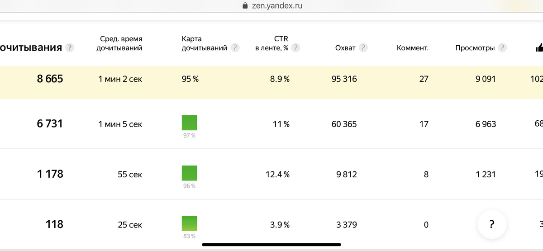The width and height of the screenshot is (543, 251).
Task: Click the help icon next to Карта дочитываний
Action: tap(235, 47)
